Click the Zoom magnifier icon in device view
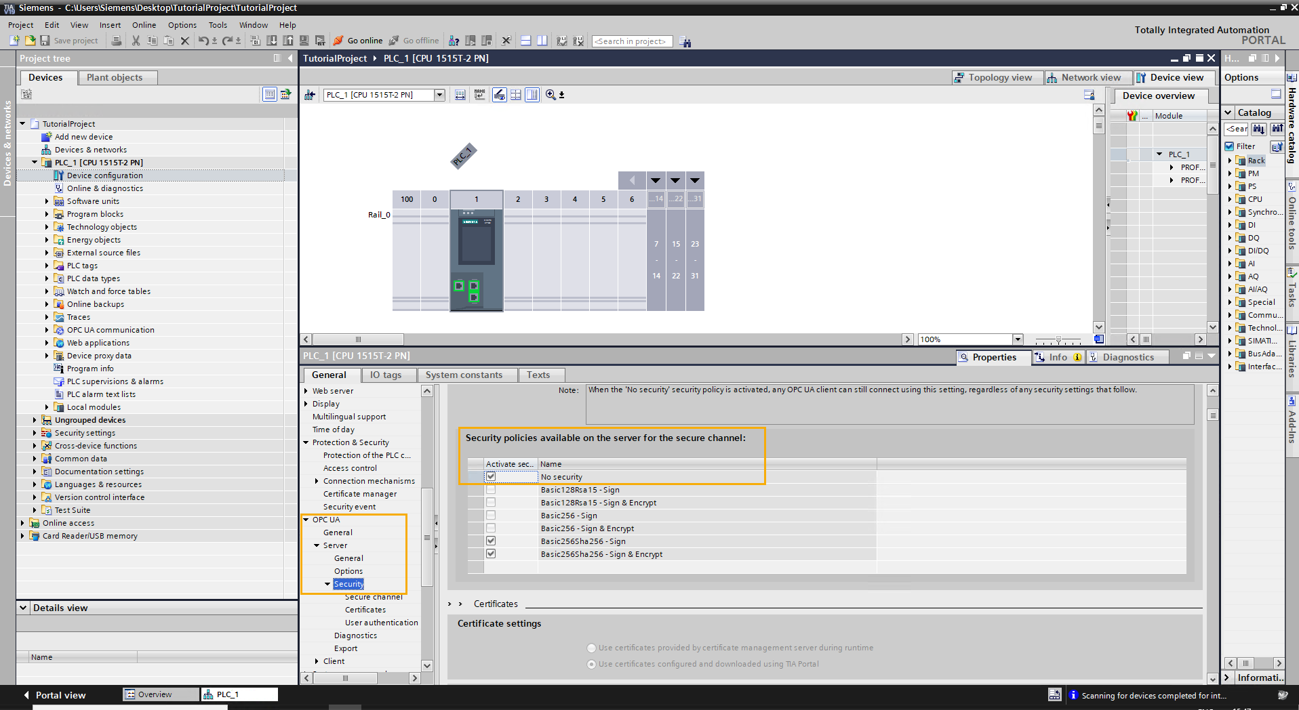Viewport: 1299px width, 710px height. (551, 95)
